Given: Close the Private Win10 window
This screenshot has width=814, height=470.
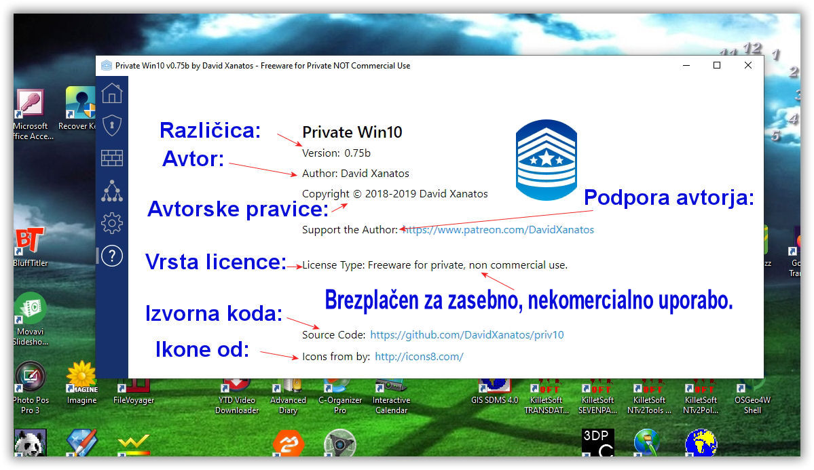Looking at the screenshot, I should coord(748,65).
